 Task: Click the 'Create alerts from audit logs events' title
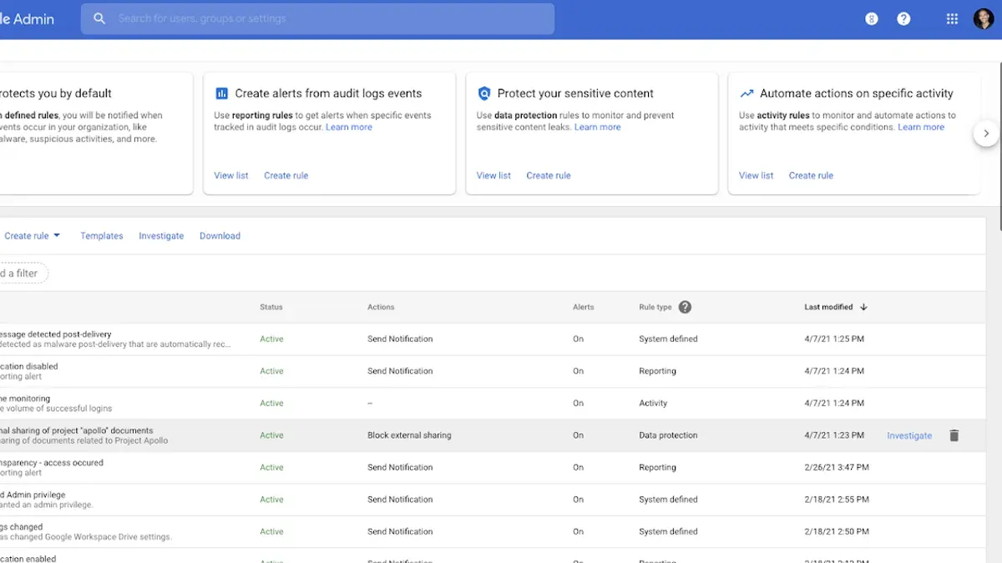point(328,93)
